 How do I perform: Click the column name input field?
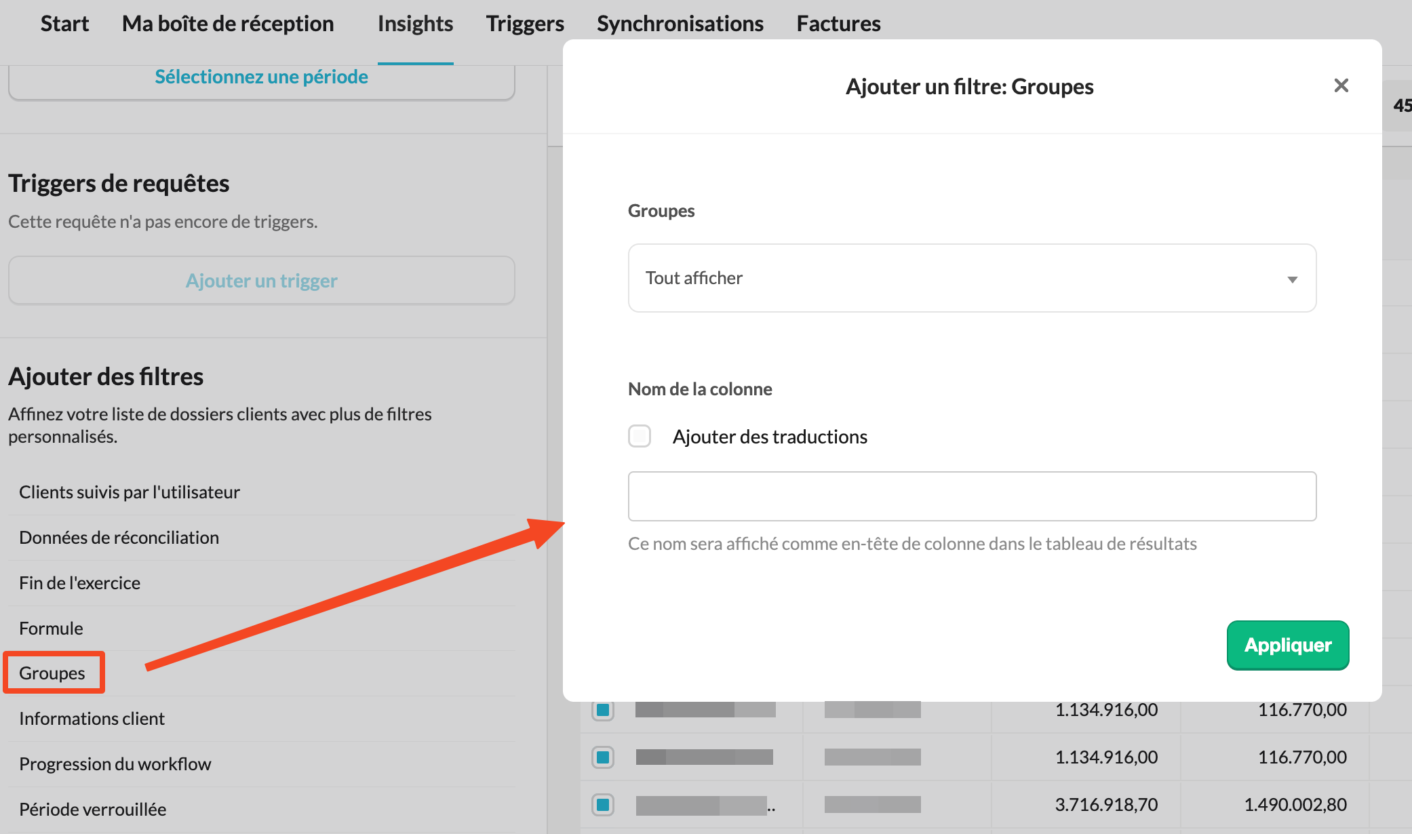coord(971,496)
